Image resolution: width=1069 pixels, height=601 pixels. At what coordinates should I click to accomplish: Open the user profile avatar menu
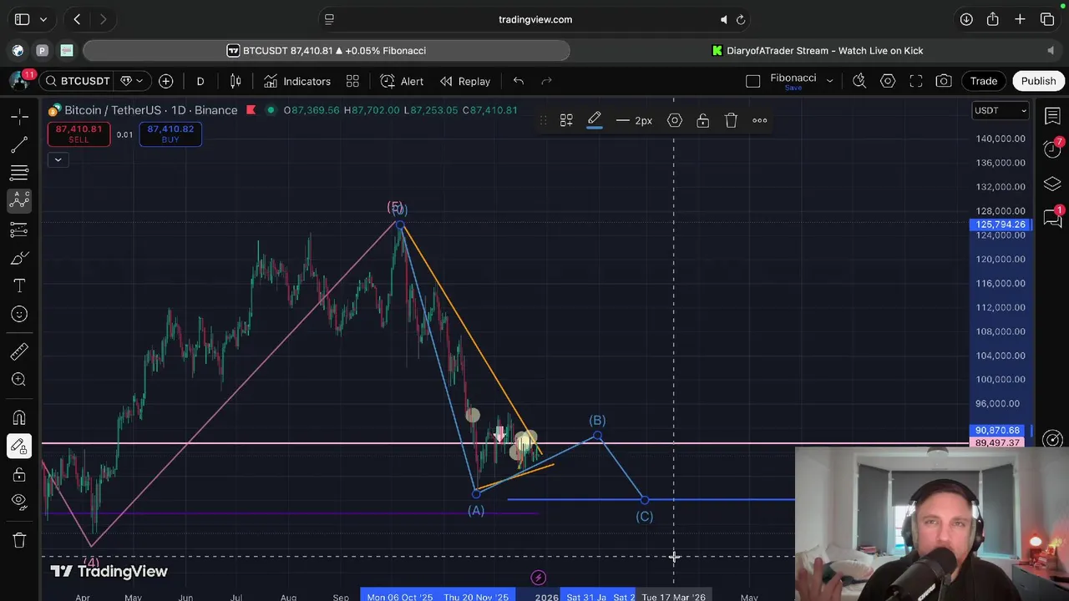point(19,81)
